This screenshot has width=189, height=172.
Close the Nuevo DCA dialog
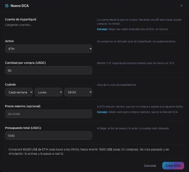pyautogui.click(x=181, y=6)
